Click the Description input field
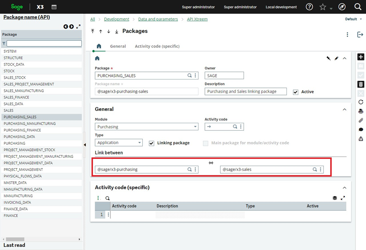The height and width of the screenshot is (250, 366). click(245, 91)
